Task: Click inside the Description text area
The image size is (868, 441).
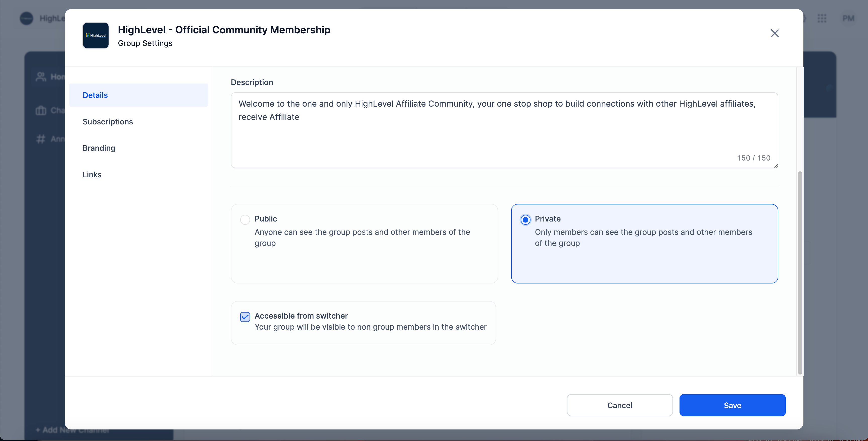Action: pos(504,130)
